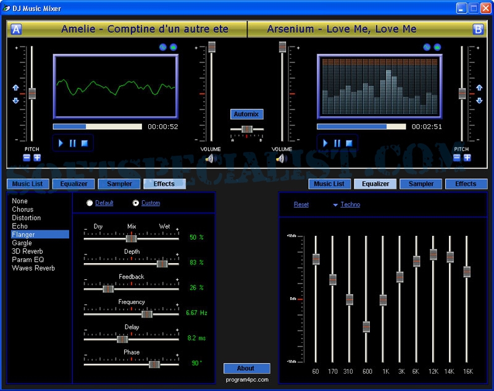
Task: Click the equalizer Reset link
Action: [x=301, y=204]
